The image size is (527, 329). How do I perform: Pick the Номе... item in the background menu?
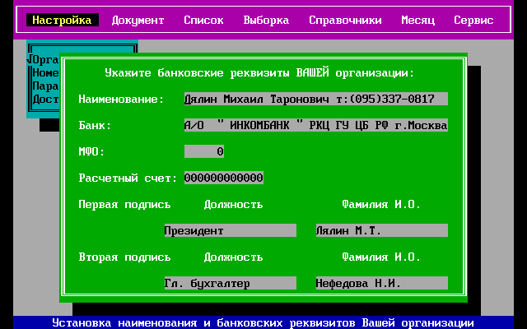coord(45,72)
